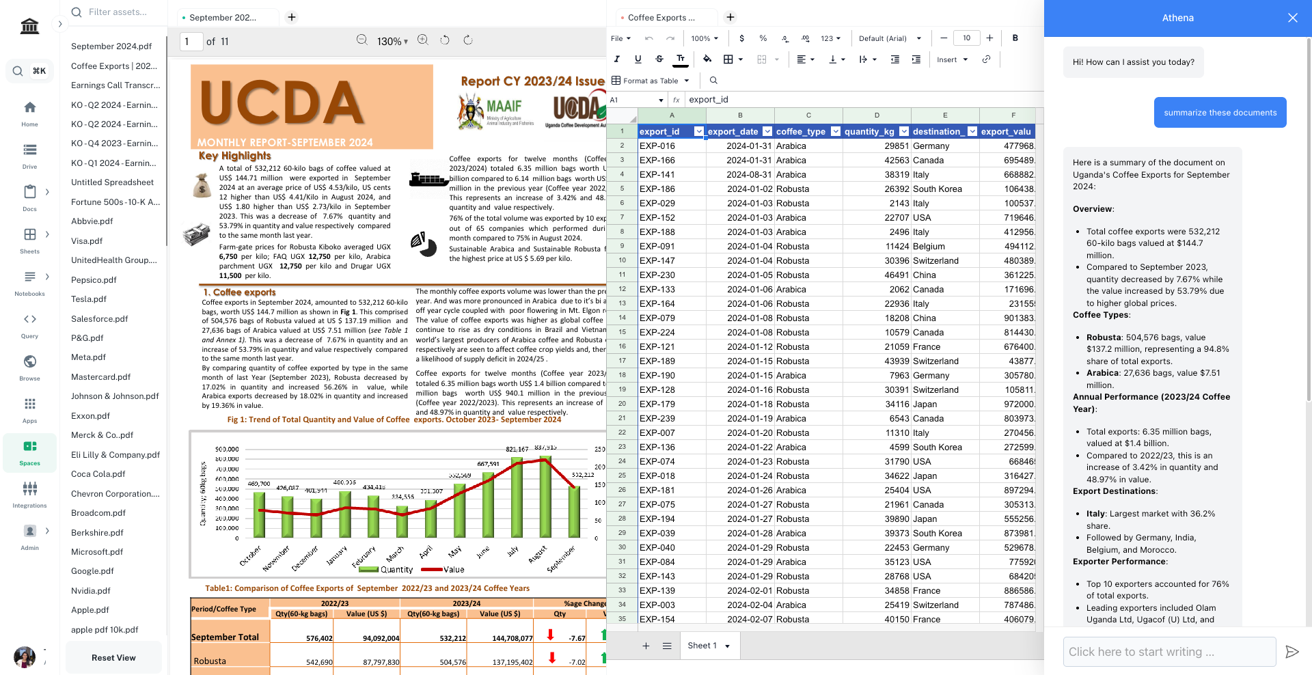This screenshot has width=1312, height=675.
Task: Search within the spreadsheet
Action: pyautogui.click(x=713, y=81)
